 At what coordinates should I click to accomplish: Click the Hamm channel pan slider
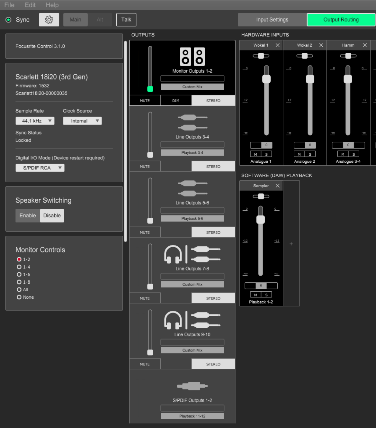348,56
